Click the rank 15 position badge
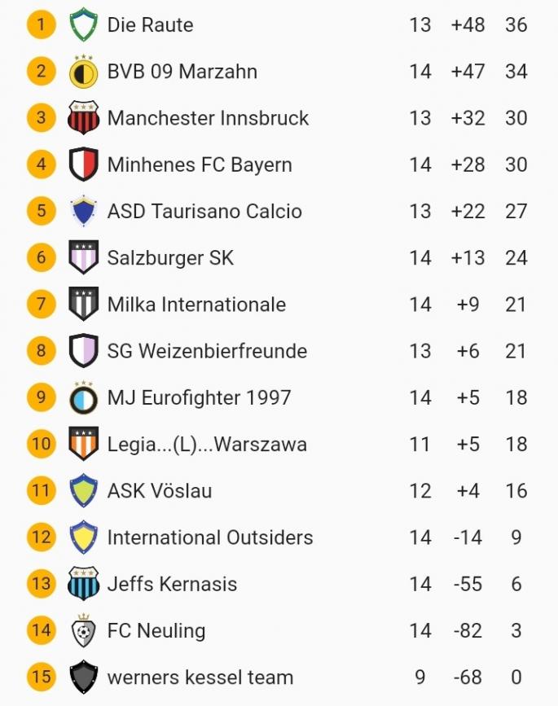The image size is (558, 706). (41, 677)
